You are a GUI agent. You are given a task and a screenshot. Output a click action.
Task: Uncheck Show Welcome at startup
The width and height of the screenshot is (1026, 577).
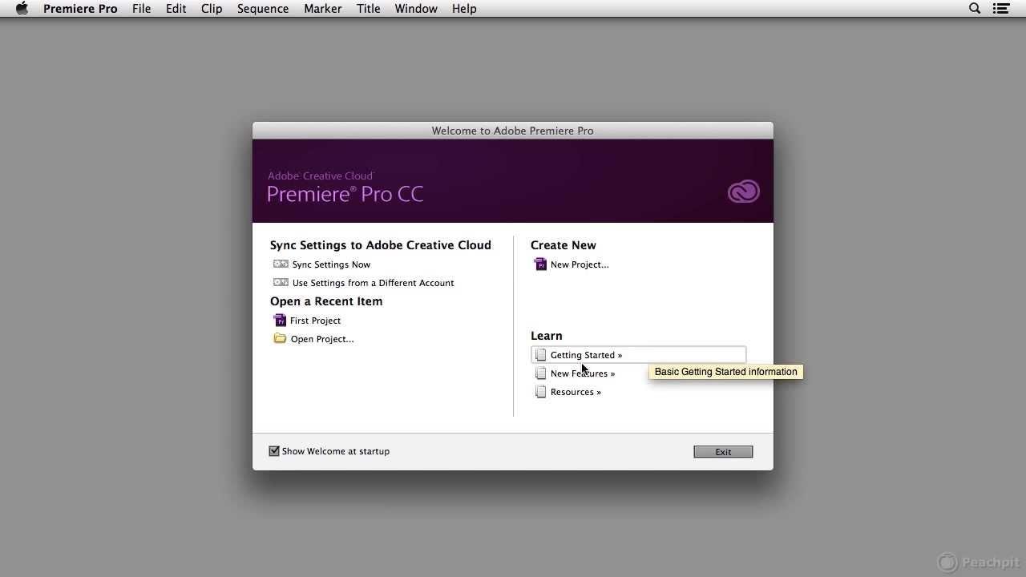274,451
